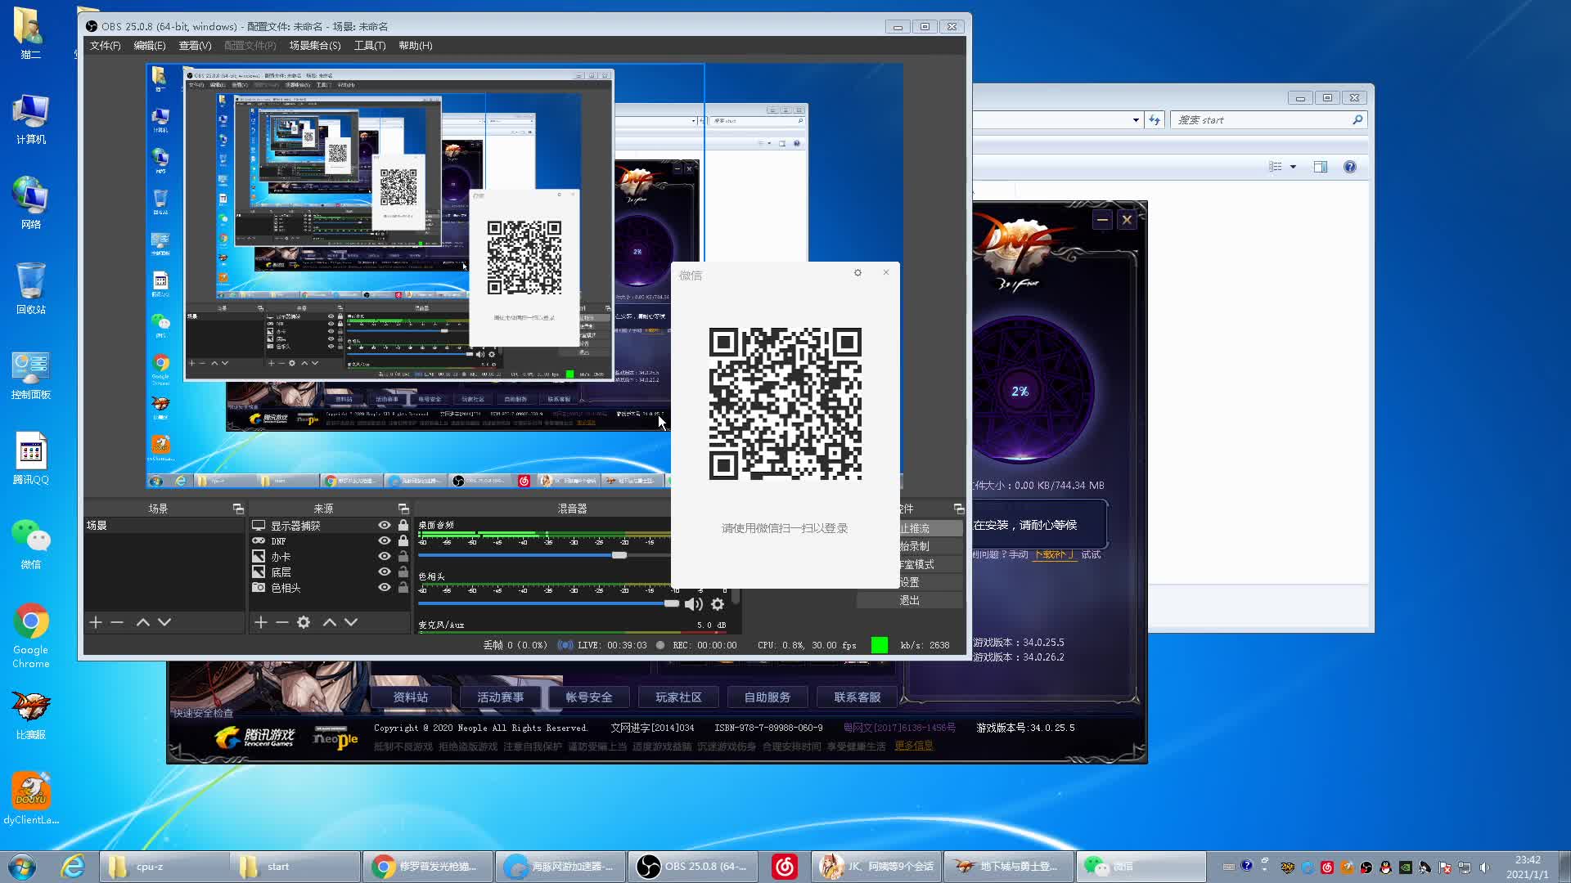Open the 活动赛事 button in DNF launcher
This screenshot has height=883, width=1571.
pyautogui.click(x=501, y=697)
